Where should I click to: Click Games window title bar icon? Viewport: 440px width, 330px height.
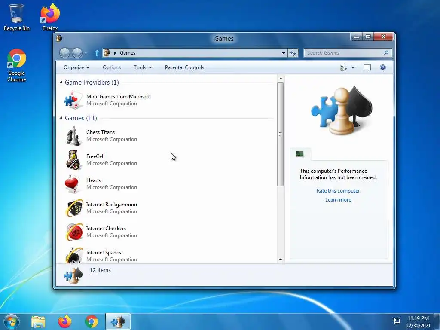(59, 38)
